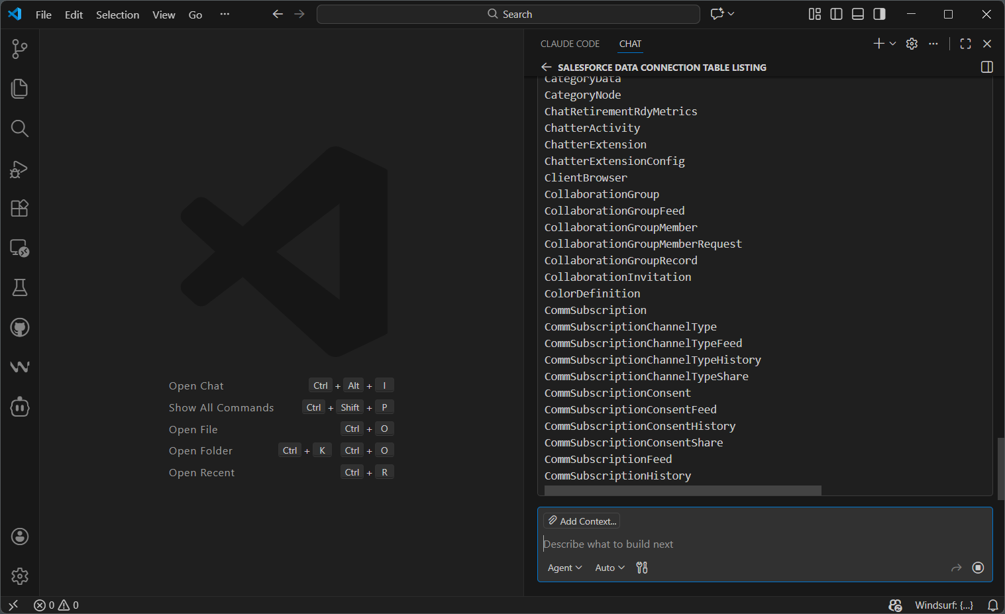Toggle the primary side bar layout

[x=836, y=14]
